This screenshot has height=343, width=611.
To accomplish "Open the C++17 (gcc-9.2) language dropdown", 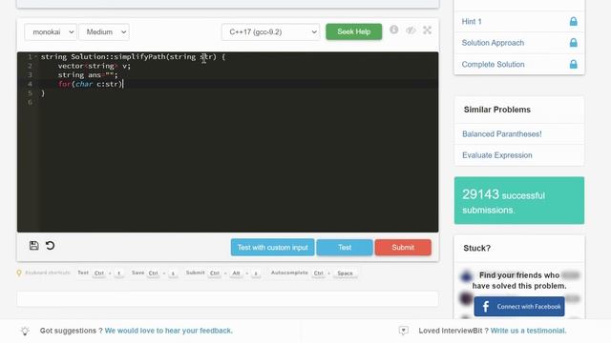I will click(270, 31).
